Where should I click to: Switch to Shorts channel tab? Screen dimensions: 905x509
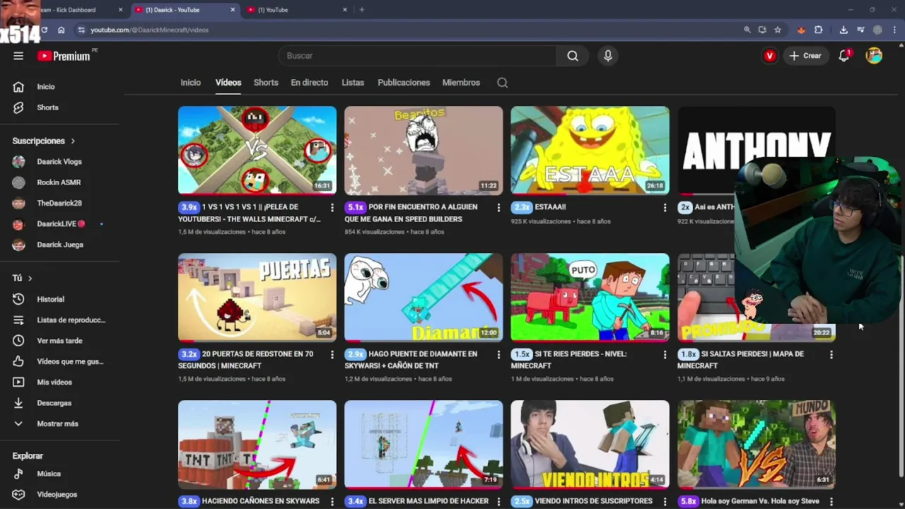coord(266,83)
